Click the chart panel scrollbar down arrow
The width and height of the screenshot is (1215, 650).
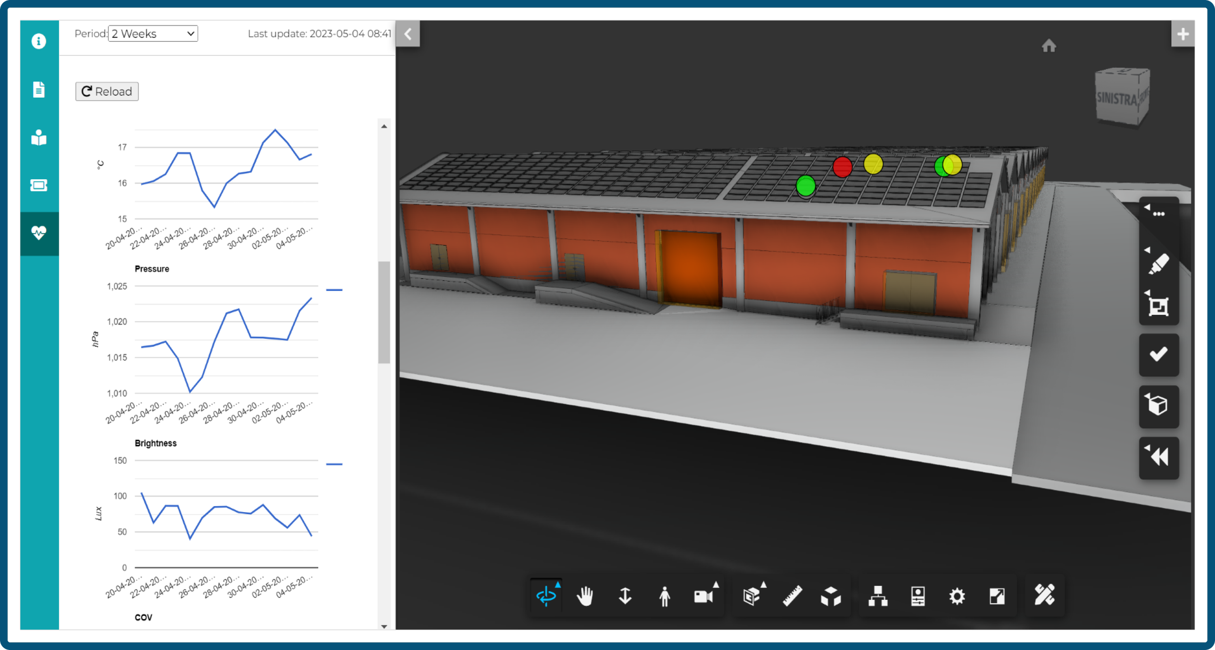click(384, 626)
